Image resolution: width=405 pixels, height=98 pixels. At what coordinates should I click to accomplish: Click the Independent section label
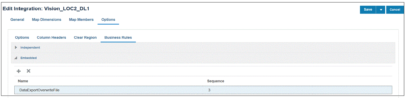click(30, 47)
